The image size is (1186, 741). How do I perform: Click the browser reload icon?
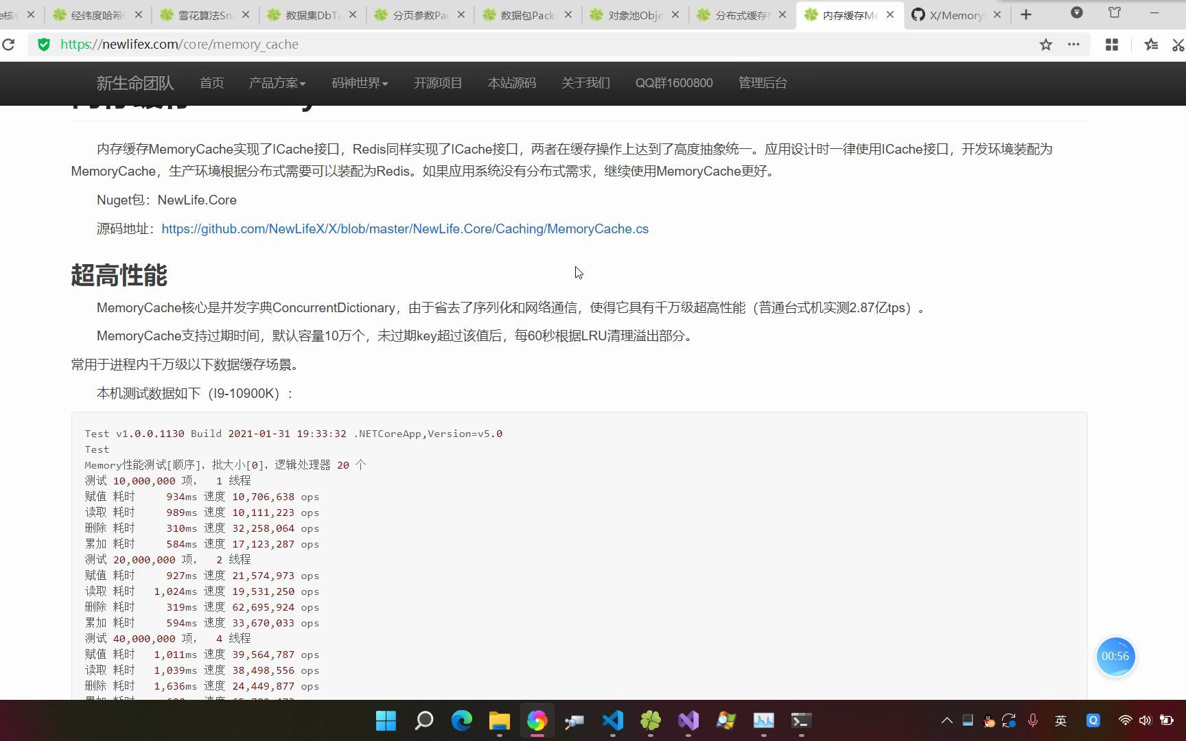tap(8, 45)
